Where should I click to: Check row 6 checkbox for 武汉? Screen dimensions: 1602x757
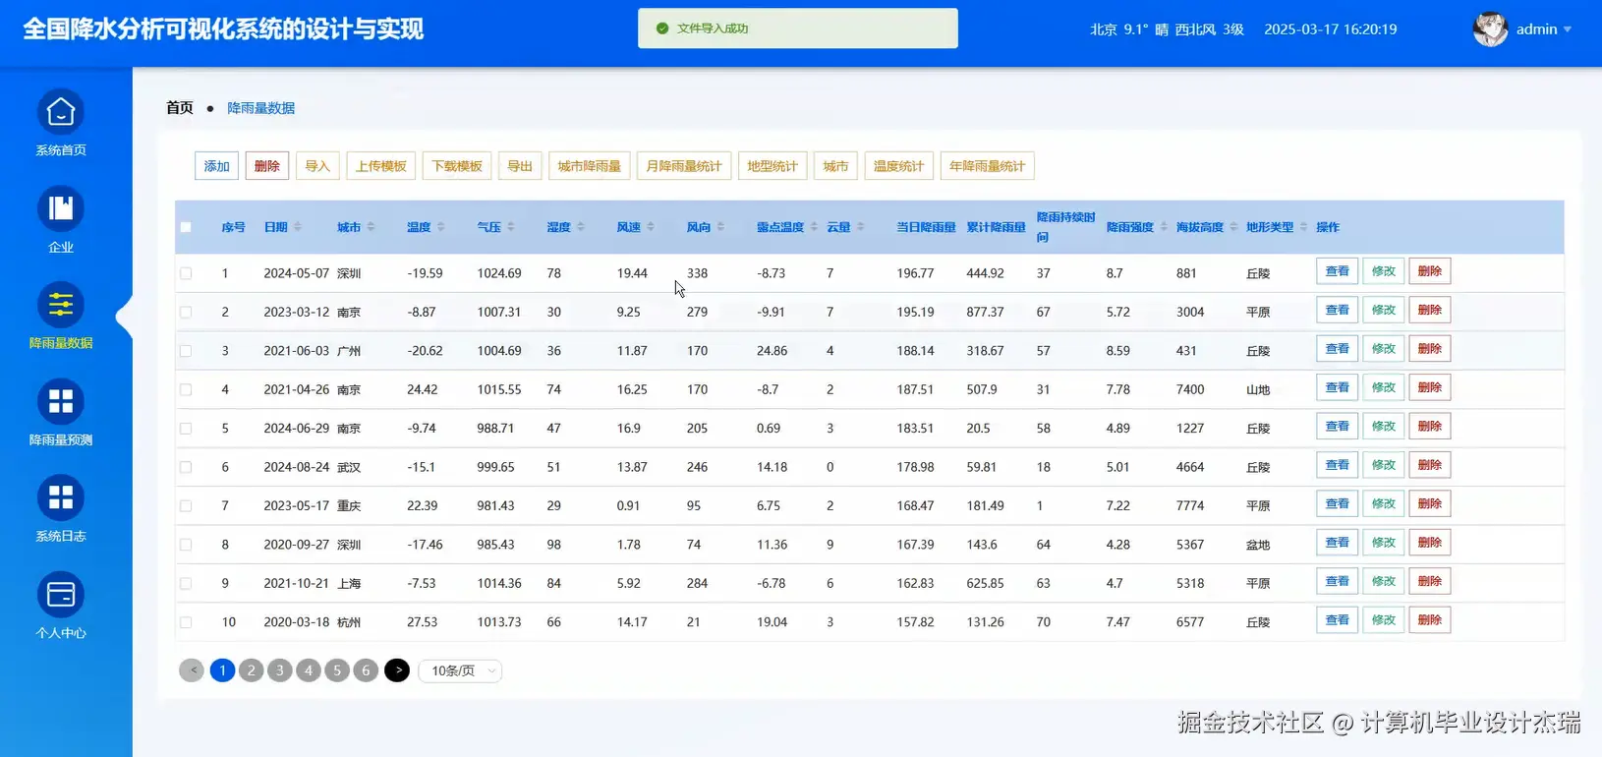(x=186, y=467)
